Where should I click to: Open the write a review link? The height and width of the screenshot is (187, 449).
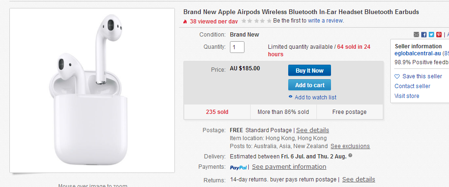325,21
